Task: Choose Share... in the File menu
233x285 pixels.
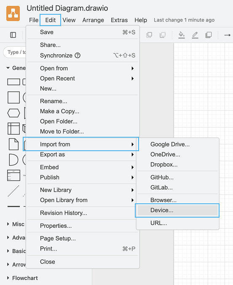Action: tap(83, 45)
